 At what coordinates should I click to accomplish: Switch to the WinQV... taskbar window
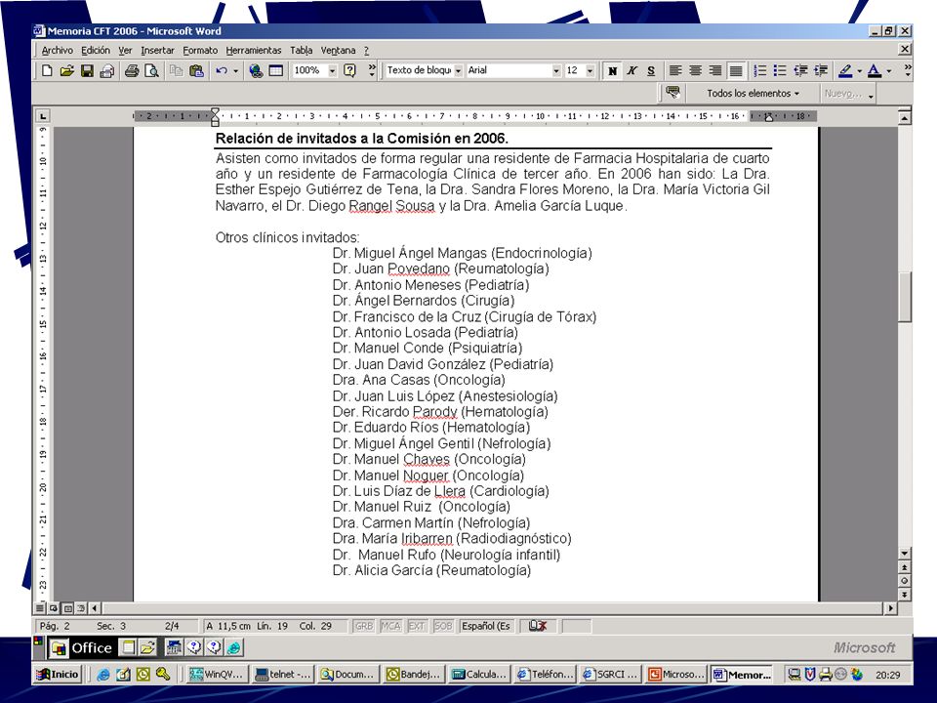point(217,675)
